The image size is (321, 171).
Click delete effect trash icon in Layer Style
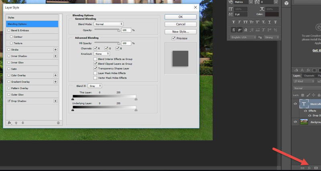click(x=58, y=123)
